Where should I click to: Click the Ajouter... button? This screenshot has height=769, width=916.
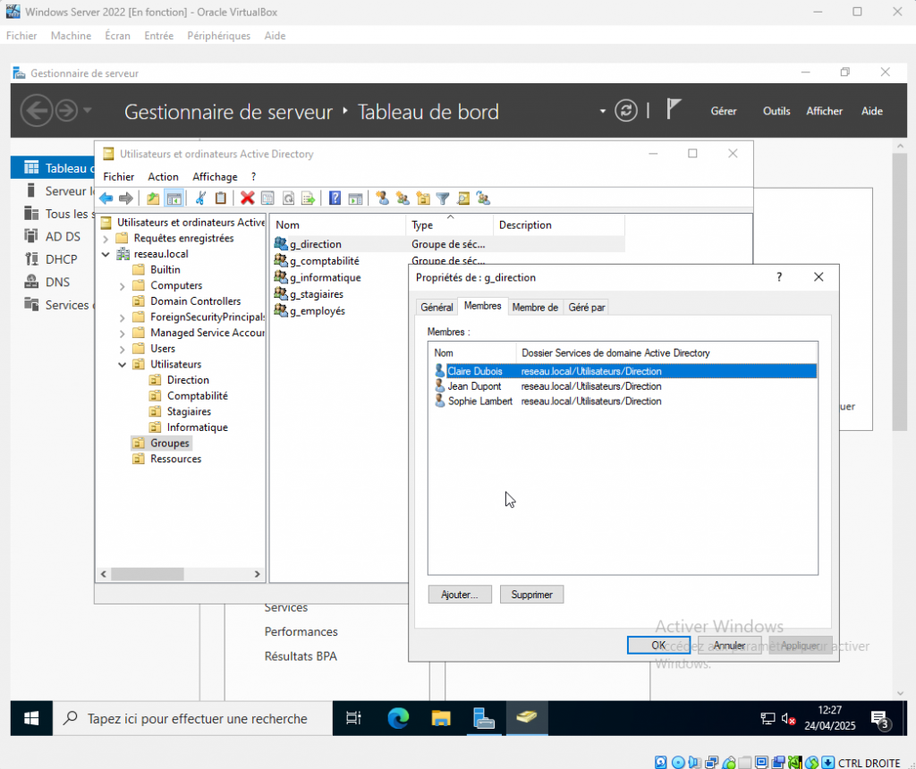click(x=460, y=594)
